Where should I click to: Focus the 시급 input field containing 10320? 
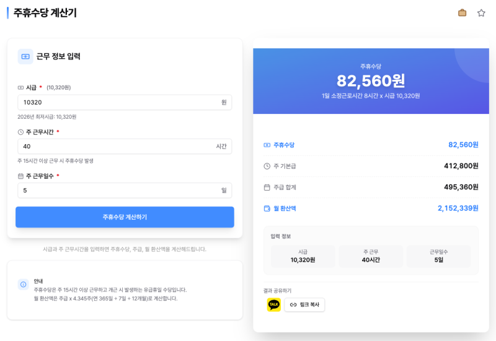tap(125, 102)
